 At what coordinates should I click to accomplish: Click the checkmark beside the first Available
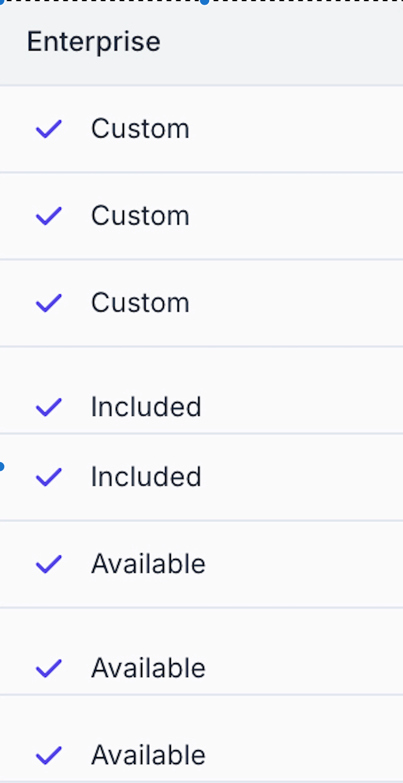pyautogui.click(x=49, y=564)
